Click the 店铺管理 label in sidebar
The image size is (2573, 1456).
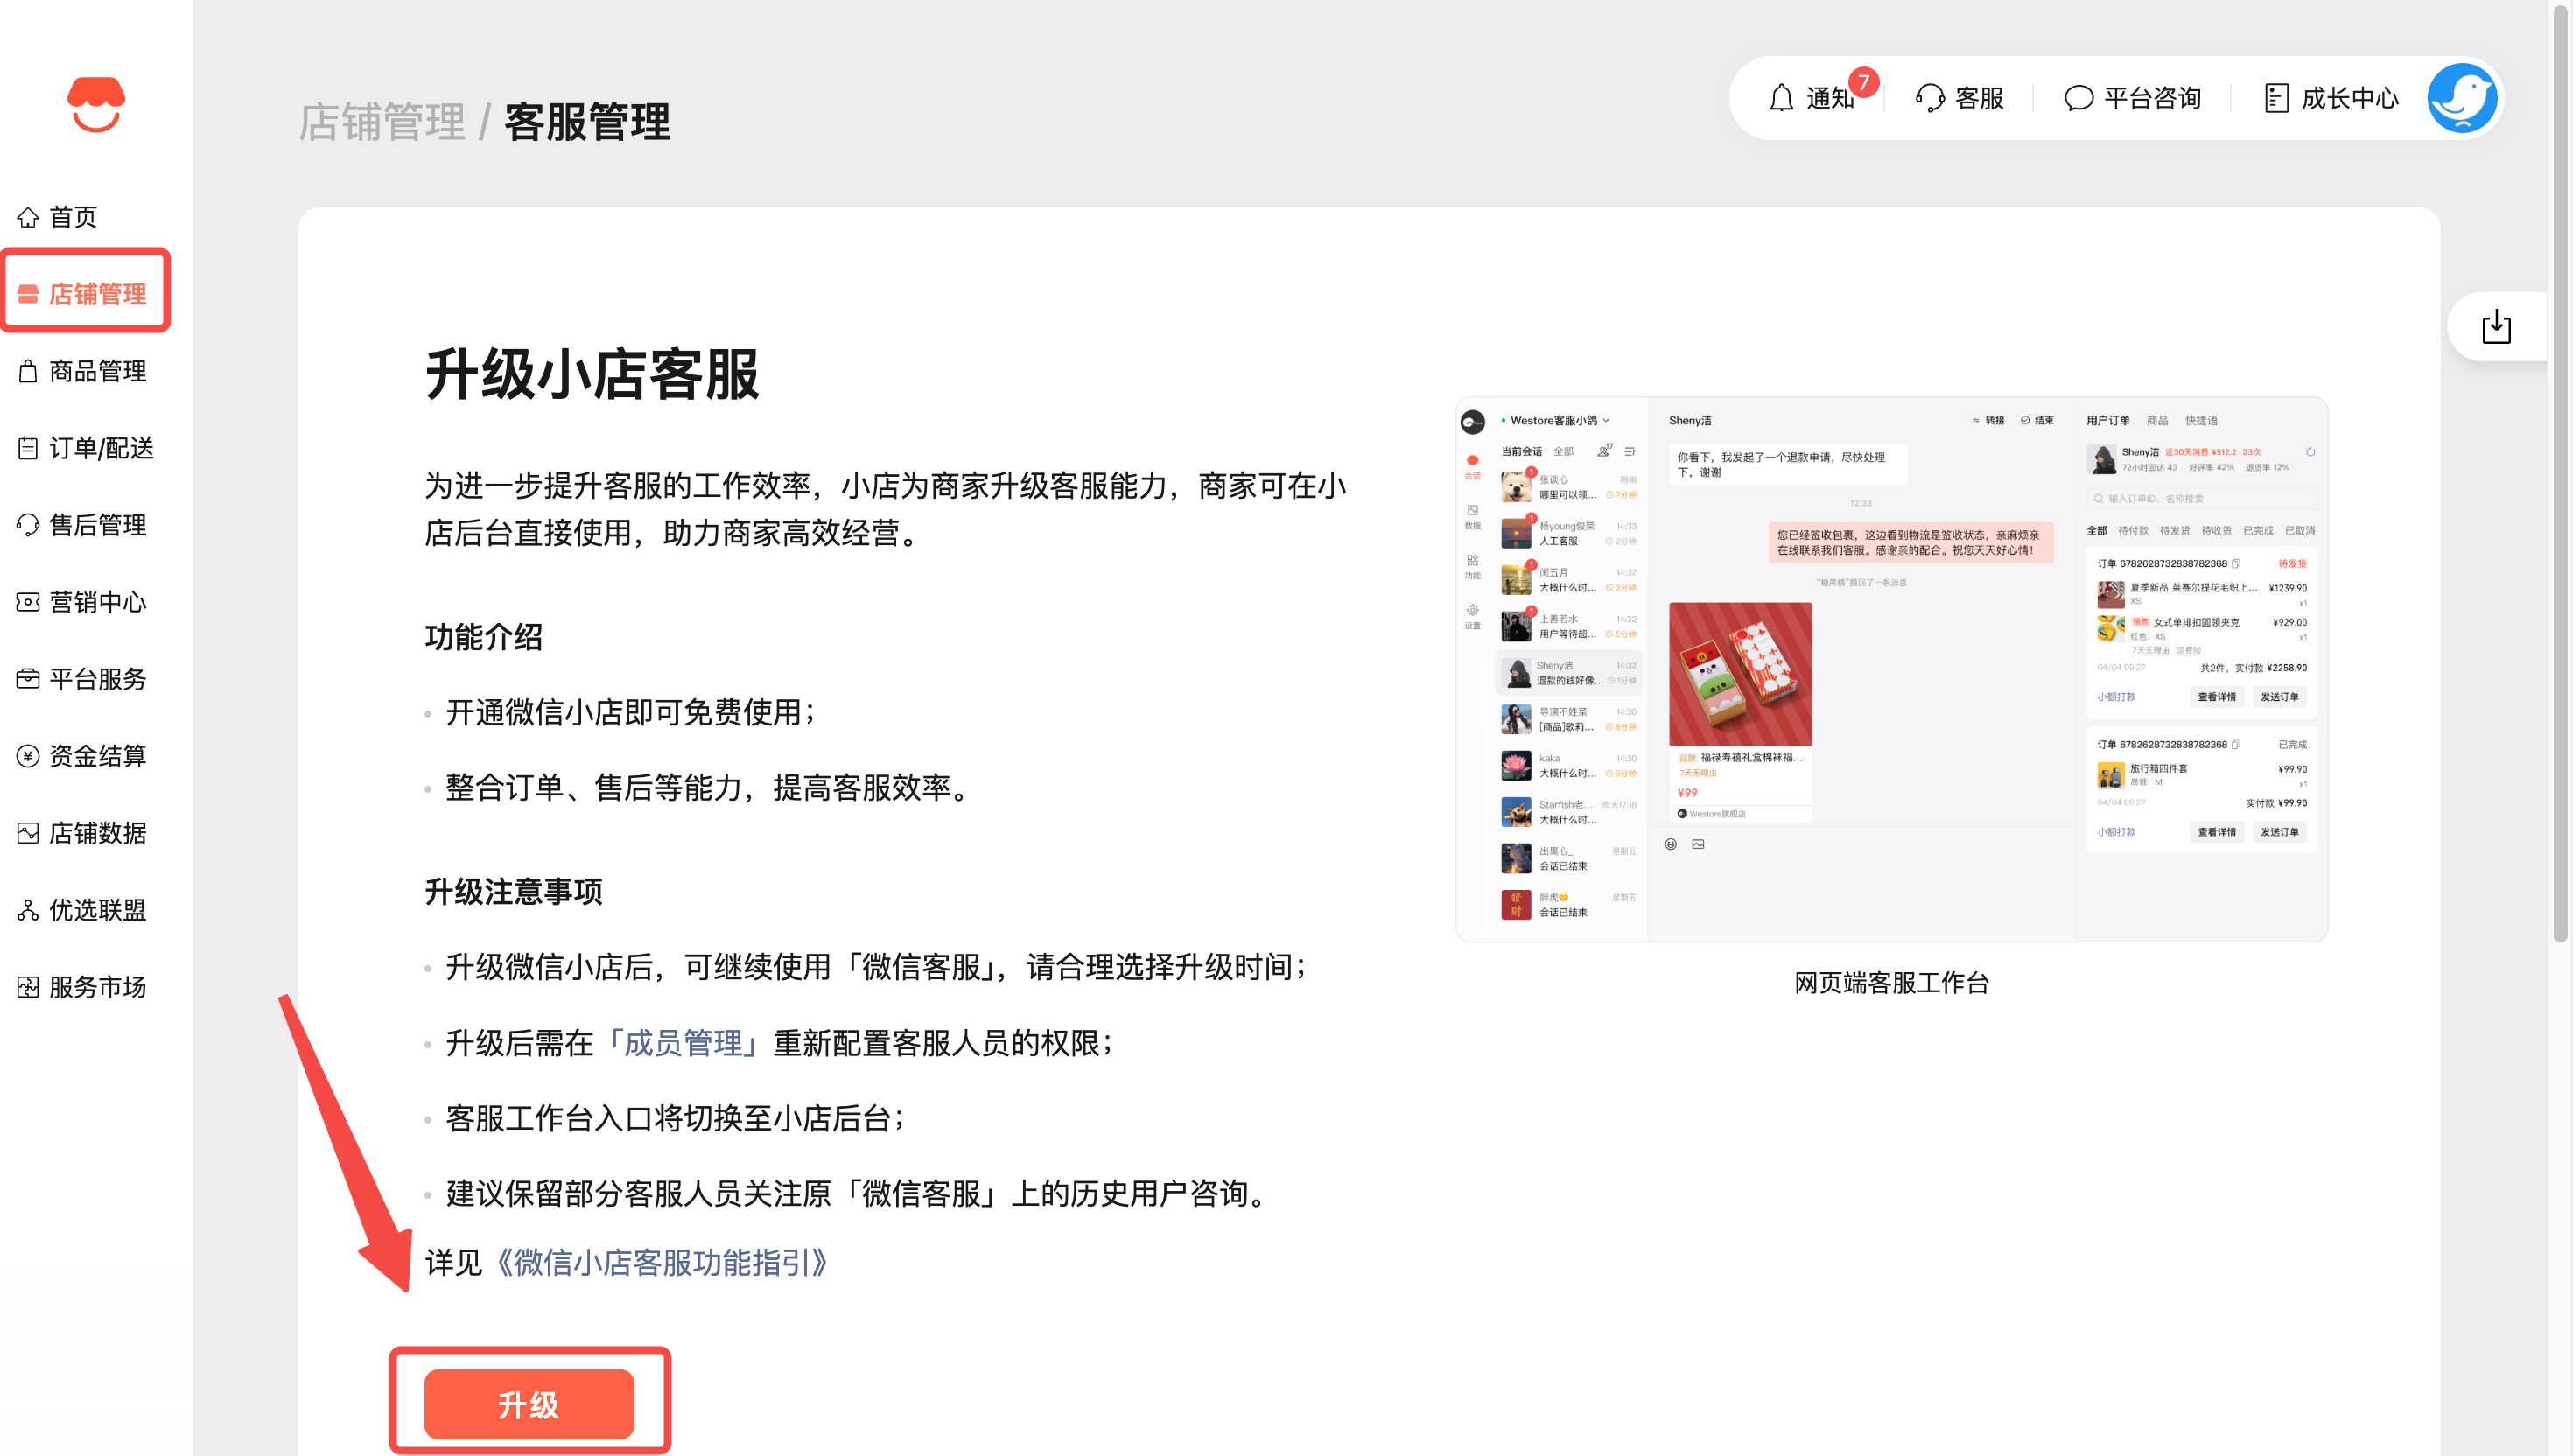(x=98, y=294)
